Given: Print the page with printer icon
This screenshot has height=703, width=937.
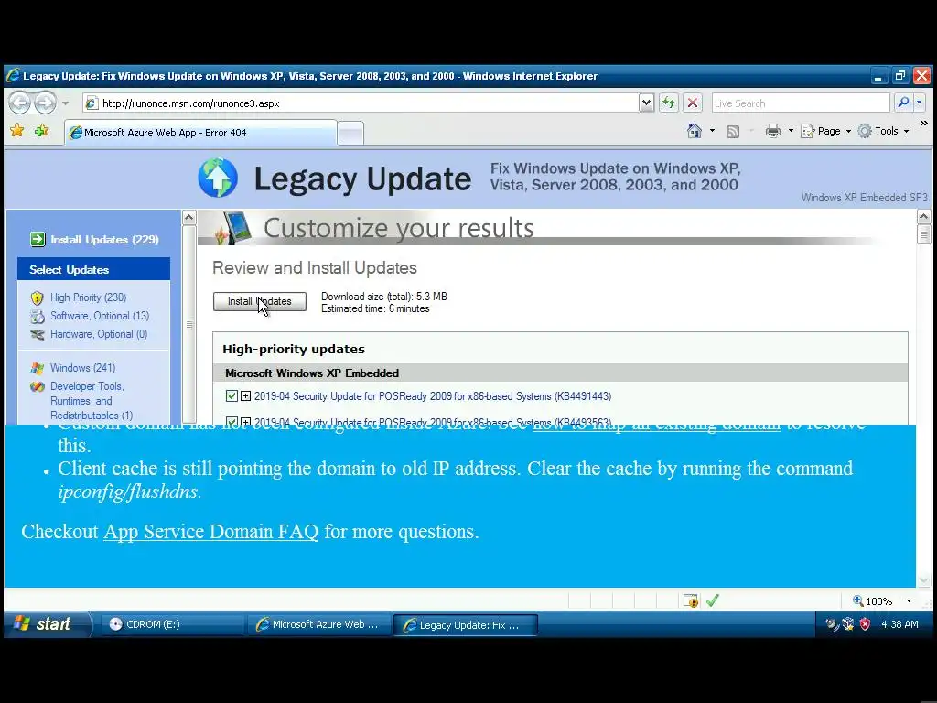Looking at the screenshot, I should [772, 131].
